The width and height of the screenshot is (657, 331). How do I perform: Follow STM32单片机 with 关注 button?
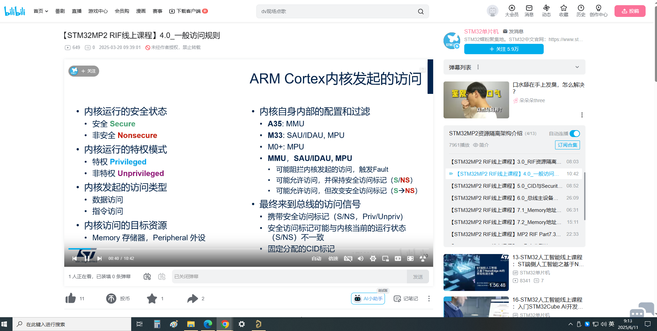pos(504,49)
